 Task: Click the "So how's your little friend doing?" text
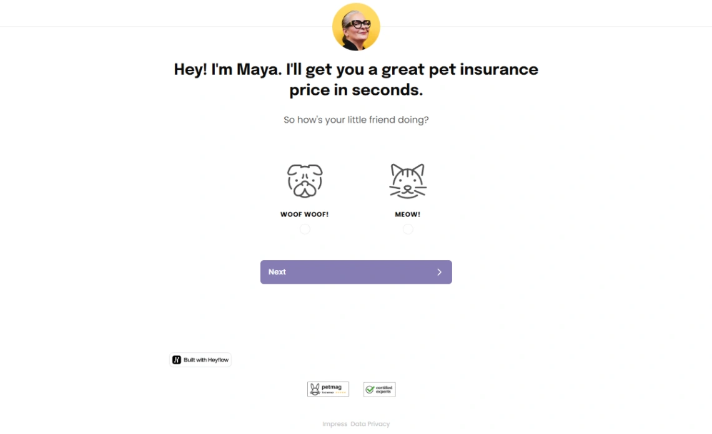[x=356, y=120]
